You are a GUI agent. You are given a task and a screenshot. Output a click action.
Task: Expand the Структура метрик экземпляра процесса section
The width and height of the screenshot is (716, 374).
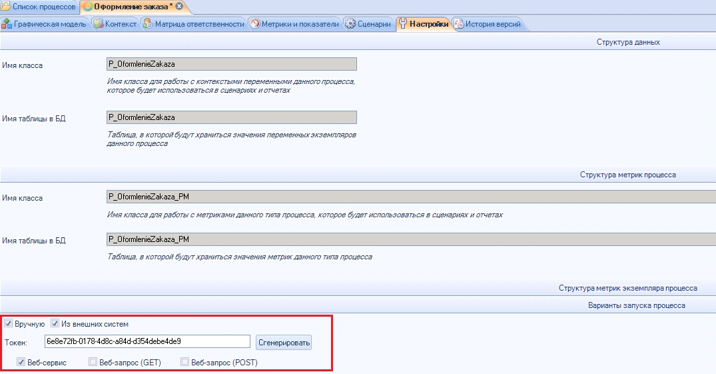pos(627,288)
